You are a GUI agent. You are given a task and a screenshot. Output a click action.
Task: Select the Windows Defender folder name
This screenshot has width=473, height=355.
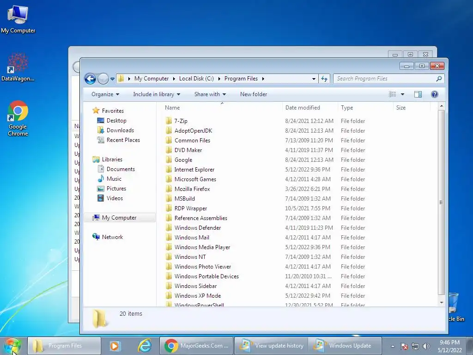click(x=198, y=227)
